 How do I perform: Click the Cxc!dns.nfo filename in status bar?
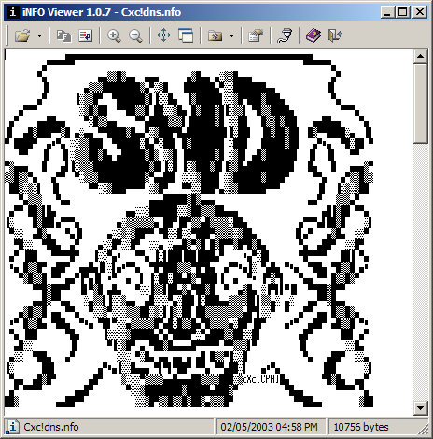(x=51, y=427)
